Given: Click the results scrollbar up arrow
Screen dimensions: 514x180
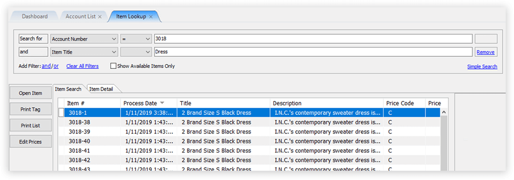Looking at the screenshot, I should coord(444,112).
